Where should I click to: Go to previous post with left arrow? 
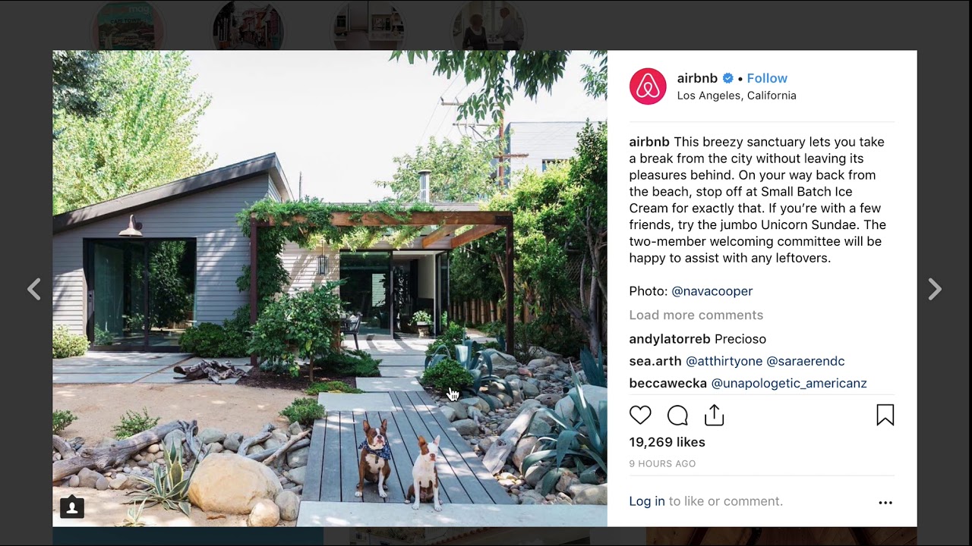coord(34,289)
